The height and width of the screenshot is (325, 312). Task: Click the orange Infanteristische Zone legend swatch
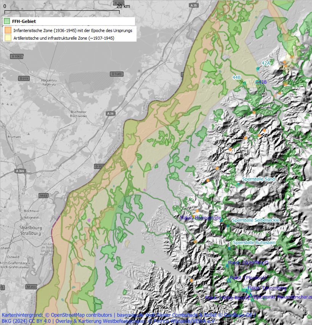(x=7, y=30)
